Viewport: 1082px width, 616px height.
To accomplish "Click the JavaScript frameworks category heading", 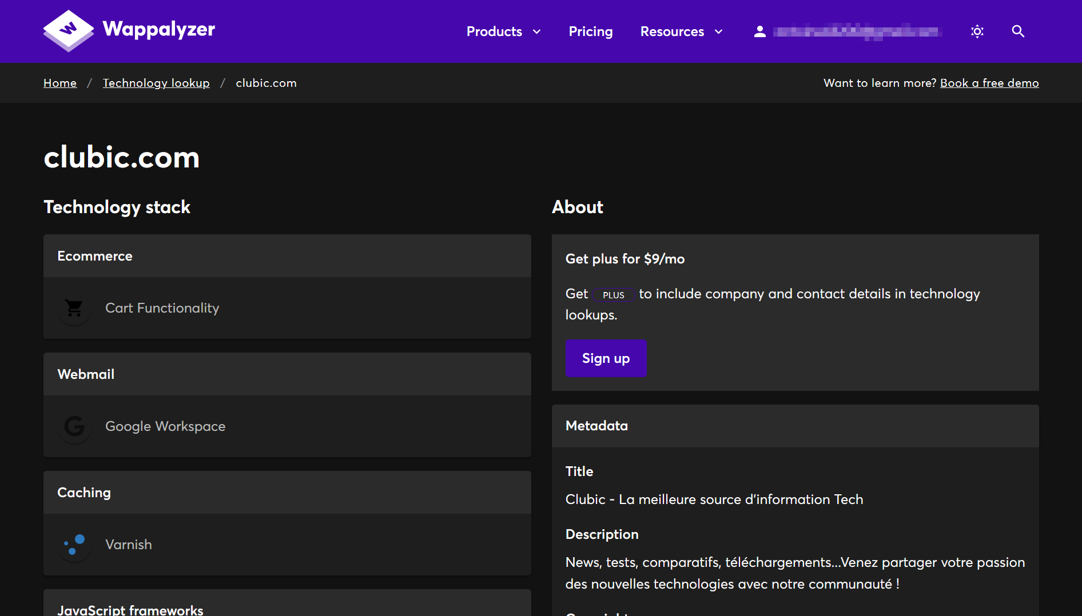I will (130, 610).
